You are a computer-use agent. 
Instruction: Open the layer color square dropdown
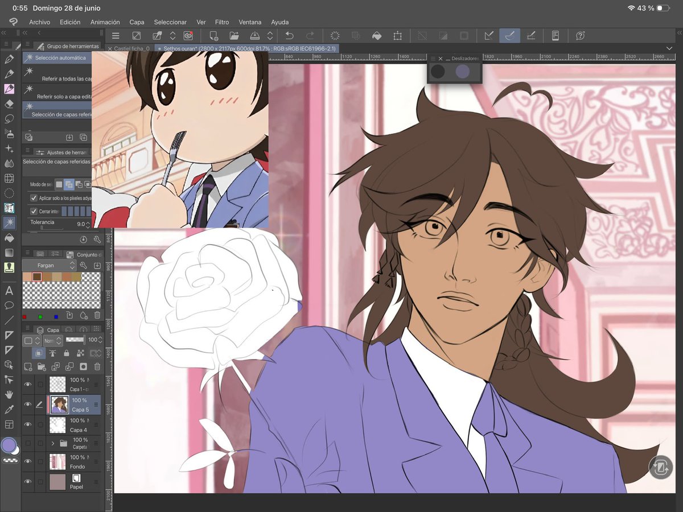(32, 340)
